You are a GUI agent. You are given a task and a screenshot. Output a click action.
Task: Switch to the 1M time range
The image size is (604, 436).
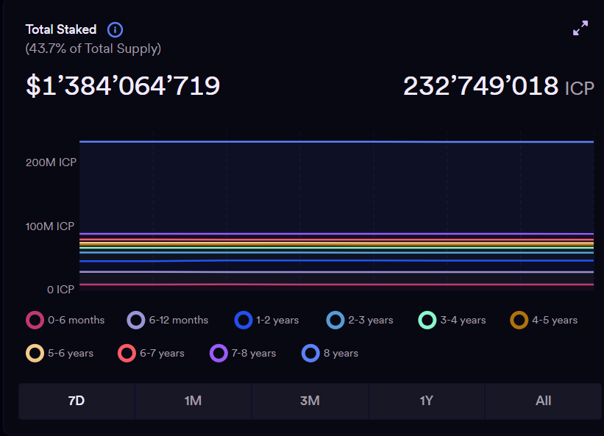pos(193,401)
